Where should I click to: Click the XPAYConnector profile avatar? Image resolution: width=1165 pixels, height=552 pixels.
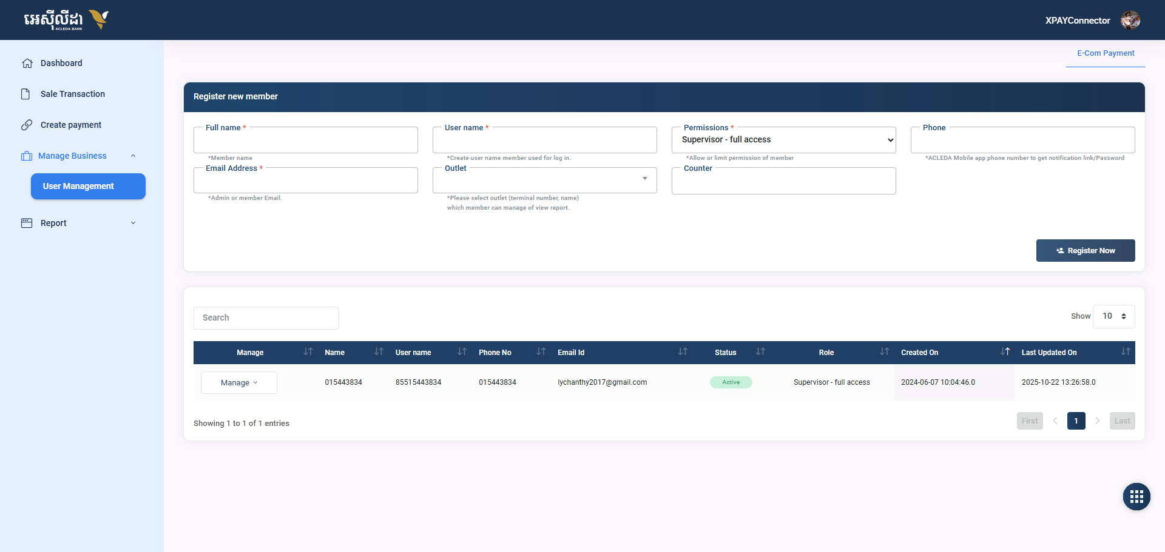pyautogui.click(x=1130, y=20)
